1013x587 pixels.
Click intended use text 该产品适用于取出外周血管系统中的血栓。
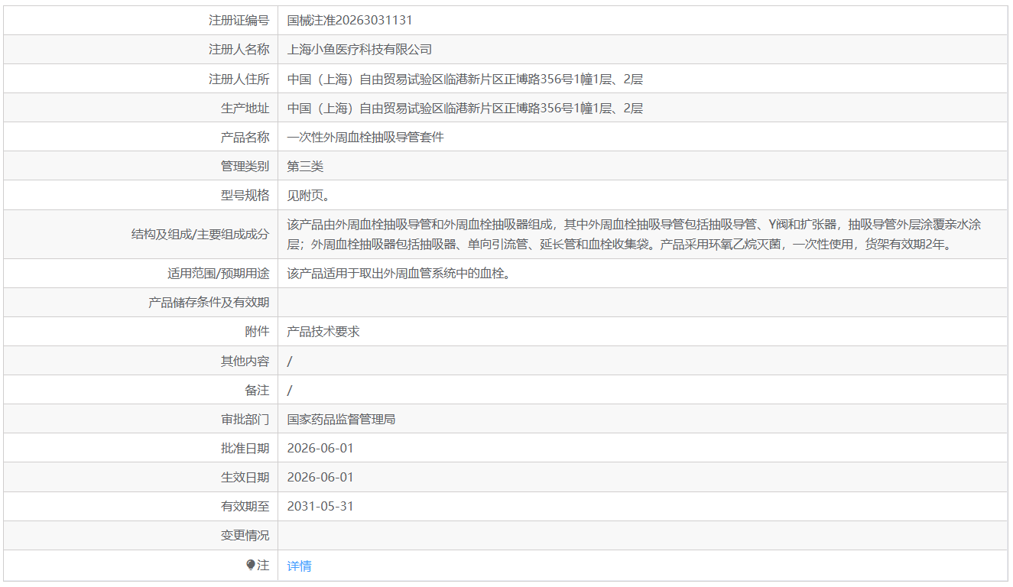[x=398, y=274]
